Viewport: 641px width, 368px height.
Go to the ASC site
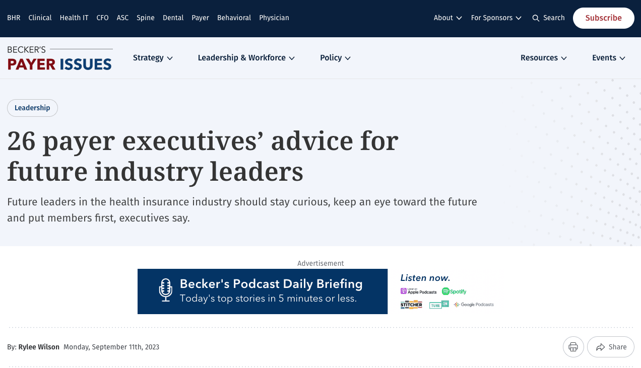click(122, 18)
